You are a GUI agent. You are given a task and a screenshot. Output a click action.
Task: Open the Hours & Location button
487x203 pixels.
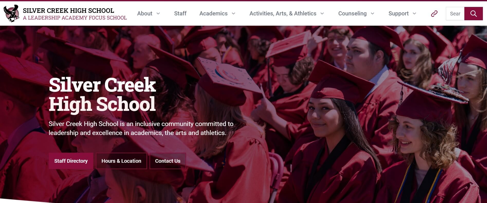coord(121,161)
